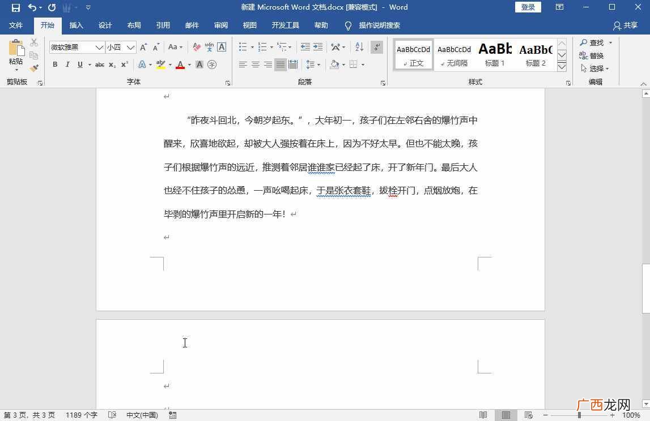
Task: Apply strikethrough formatting
Action: (x=100, y=65)
